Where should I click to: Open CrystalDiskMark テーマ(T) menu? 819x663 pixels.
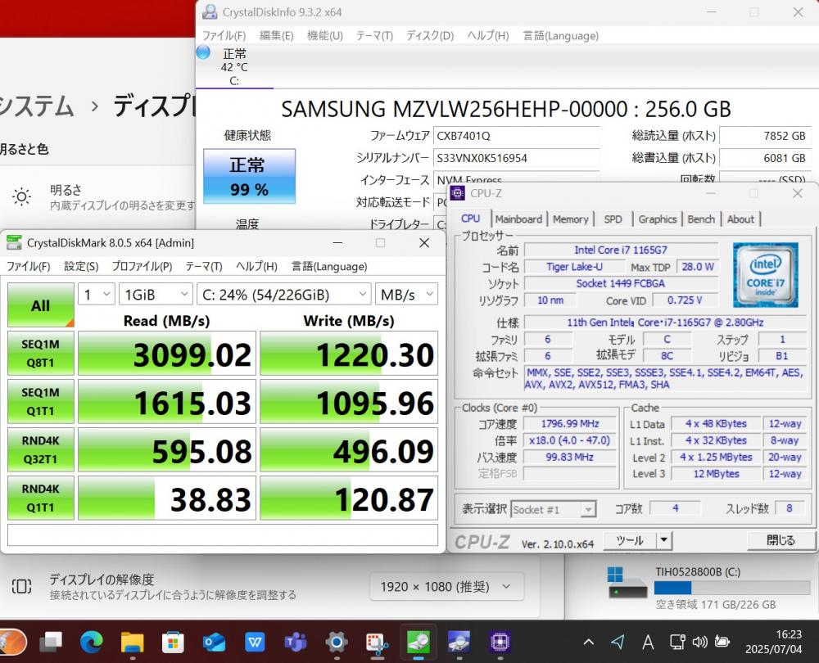click(204, 266)
